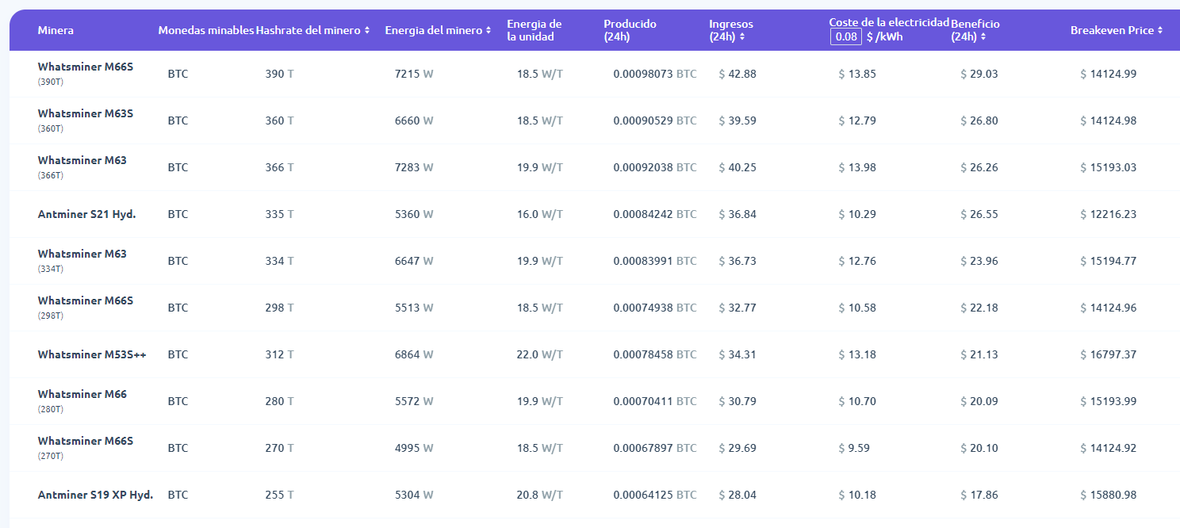Select the $ 22.18 profit value

point(979,308)
